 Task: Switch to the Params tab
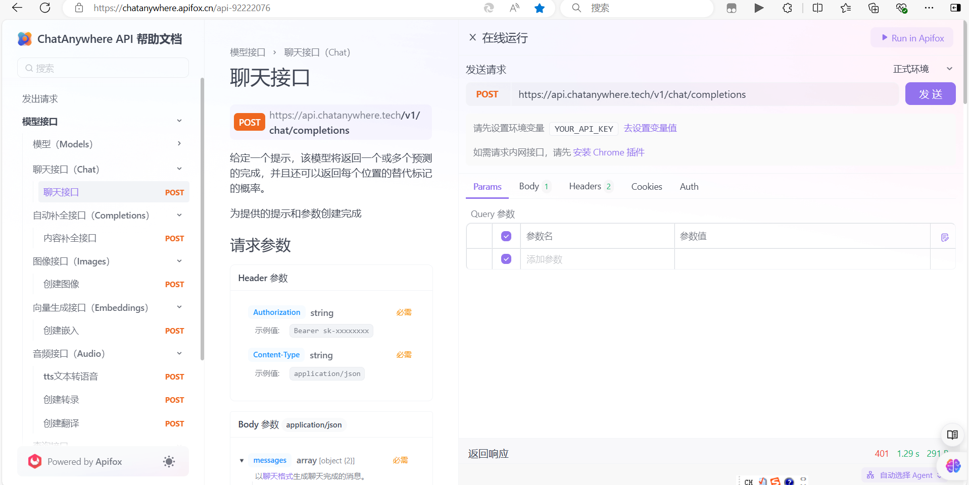(x=487, y=186)
